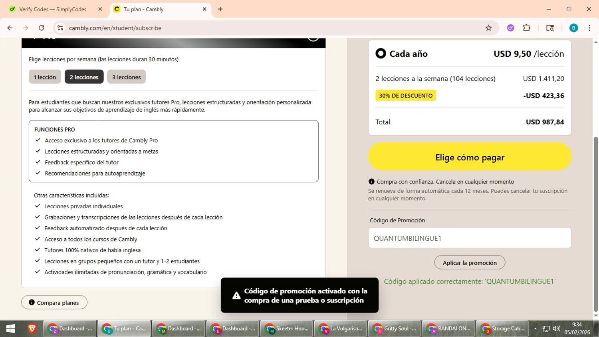The image size is (599, 337).
Task: Click the USD 987,84 total amount
Action: click(x=545, y=122)
